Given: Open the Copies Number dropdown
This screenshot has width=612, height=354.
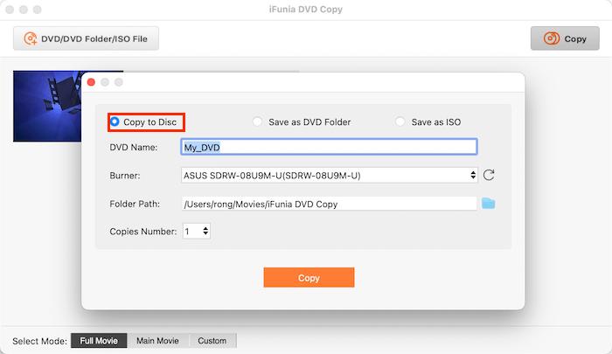Looking at the screenshot, I should pos(197,232).
